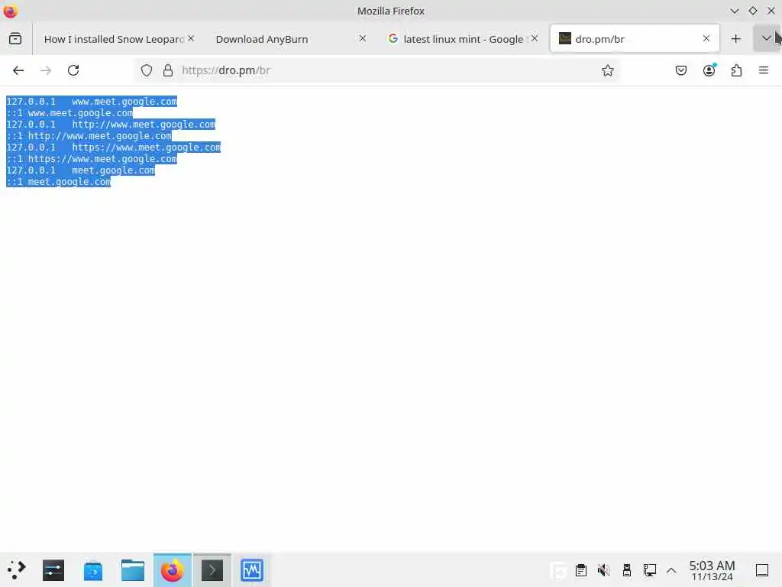Screen dimensions: 782x587
Task: Go back one page
Action: (x=18, y=70)
